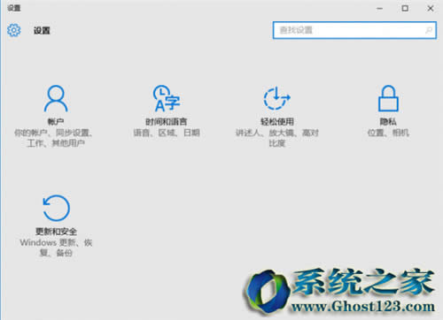Image resolution: width=443 pixels, height=320 pixels.
Task: Open the 时间和语言 clock-and-letter icon
Action: click(x=167, y=98)
